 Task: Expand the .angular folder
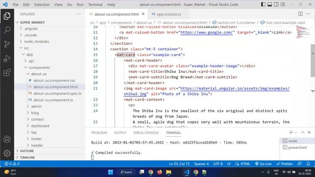(50, 29)
